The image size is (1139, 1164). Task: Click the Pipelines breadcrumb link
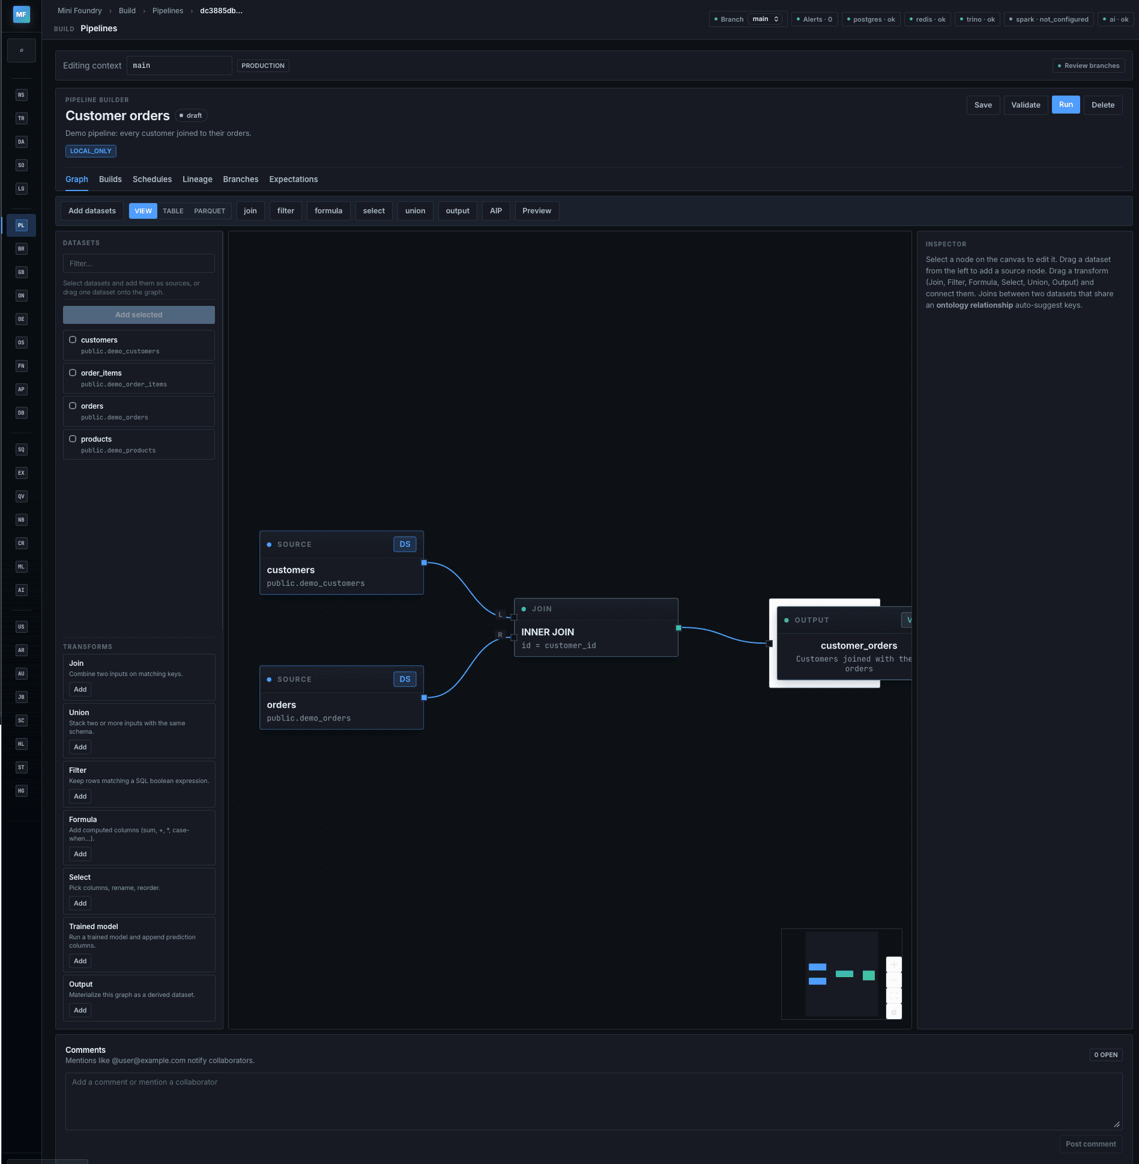[x=168, y=11]
